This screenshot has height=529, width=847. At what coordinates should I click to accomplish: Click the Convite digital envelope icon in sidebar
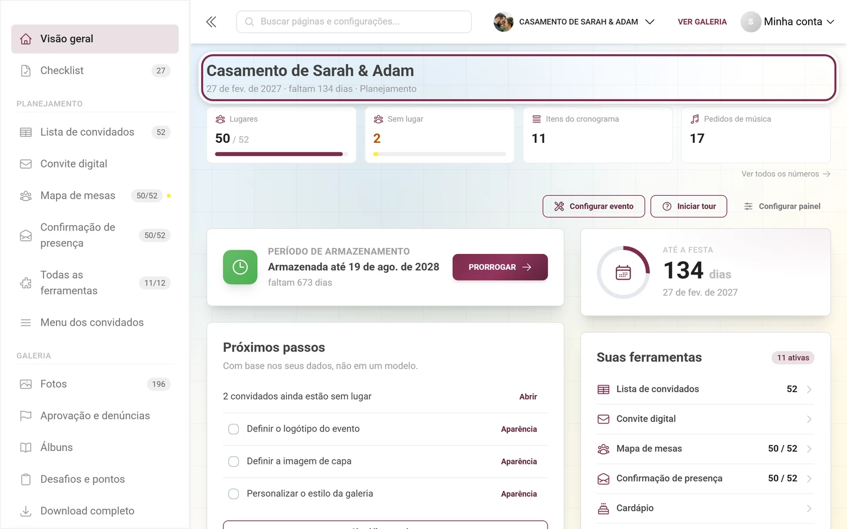26,164
